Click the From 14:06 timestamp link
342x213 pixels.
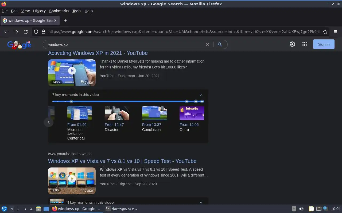pyautogui.click(x=189, y=125)
